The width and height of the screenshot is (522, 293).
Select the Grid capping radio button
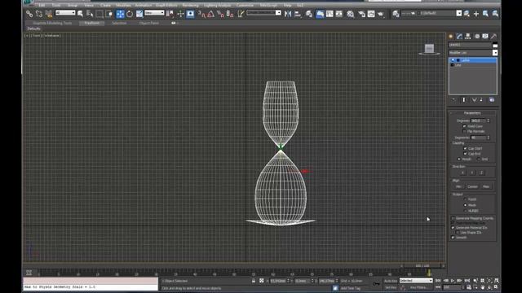479,160
